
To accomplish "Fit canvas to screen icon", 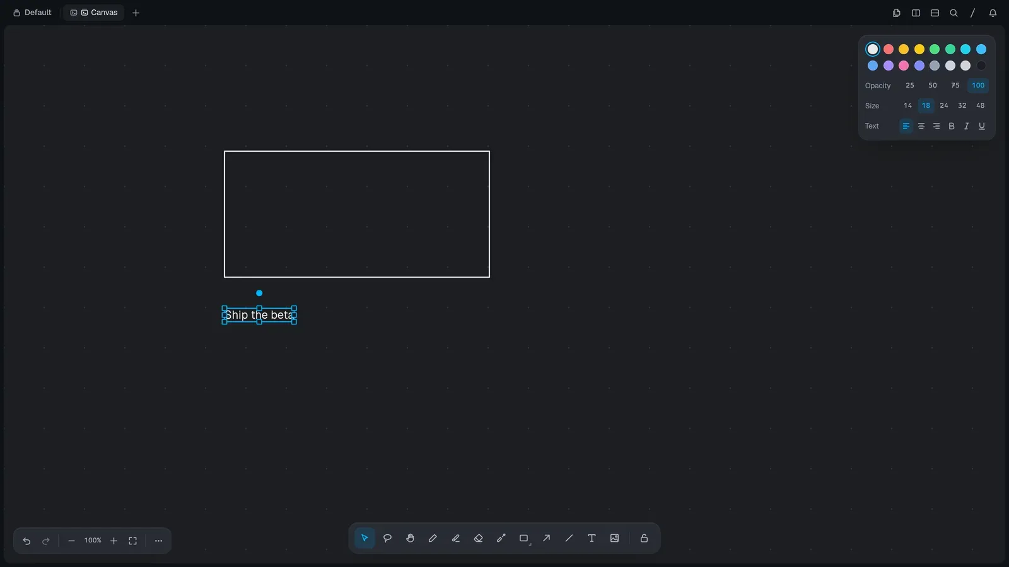I will click(132, 541).
